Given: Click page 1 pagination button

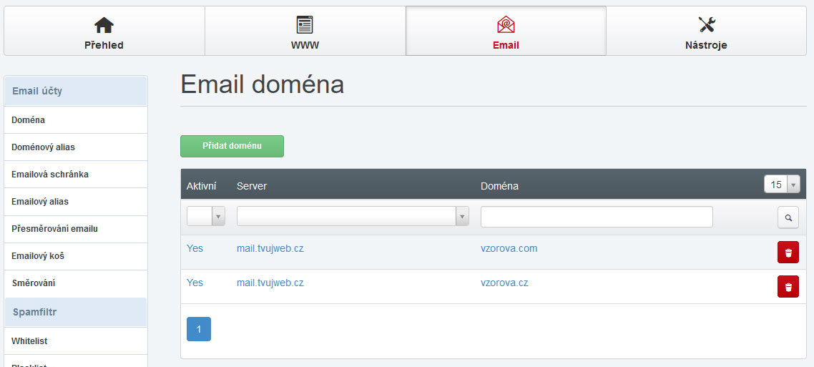Looking at the screenshot, I should click(x=199, y=329).
